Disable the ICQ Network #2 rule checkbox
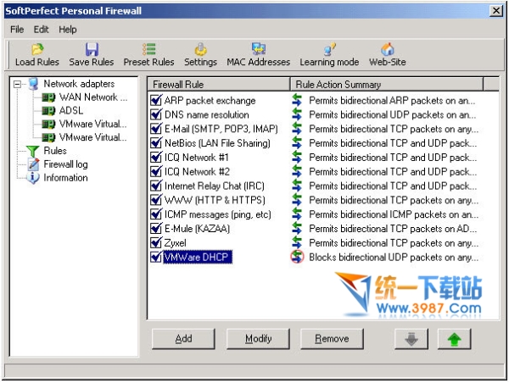This screenshot has width=509, height=383. pyautogui.click(x=156, y=171)
